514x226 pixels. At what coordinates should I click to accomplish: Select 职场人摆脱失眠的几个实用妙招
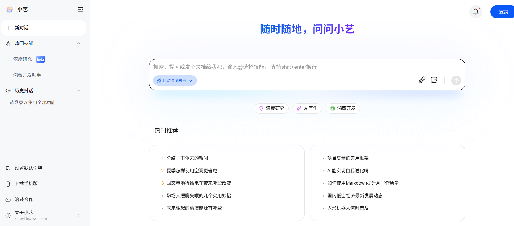coord(199,196)
